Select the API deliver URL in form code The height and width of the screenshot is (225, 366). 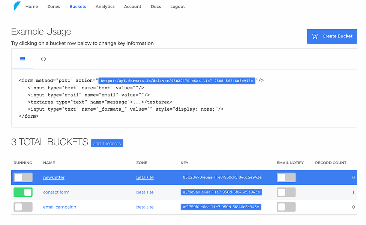(177, 81)
